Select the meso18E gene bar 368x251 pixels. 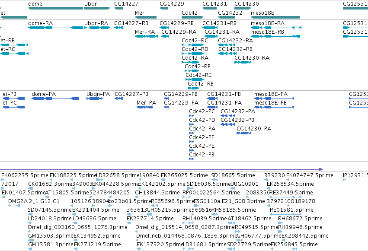tap(275, 17)
